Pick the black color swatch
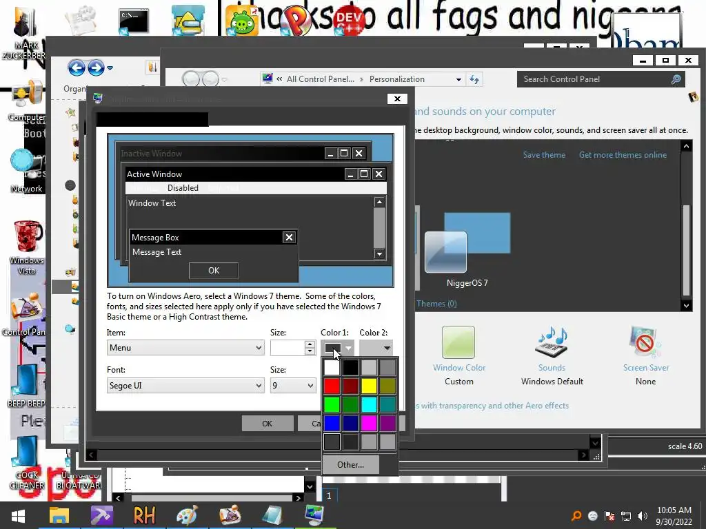This screenshot has width=706, height=529. click(350, 368)
